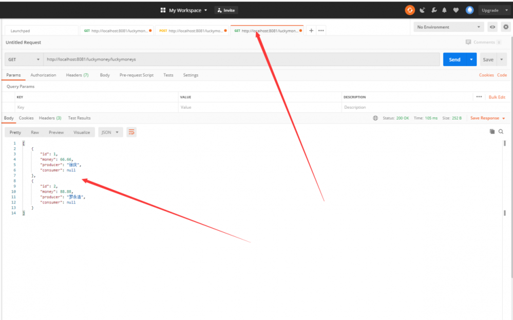Open Postman sync status icon
Viewport: 513px width, 320px height.
click(409, 10)
